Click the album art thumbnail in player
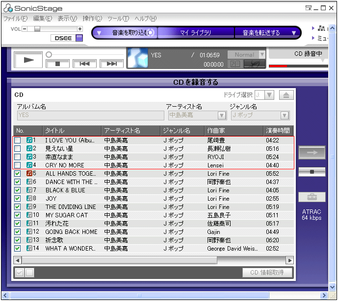The height and width of the screenshot is (301, 338). click(x=138, y=58)
